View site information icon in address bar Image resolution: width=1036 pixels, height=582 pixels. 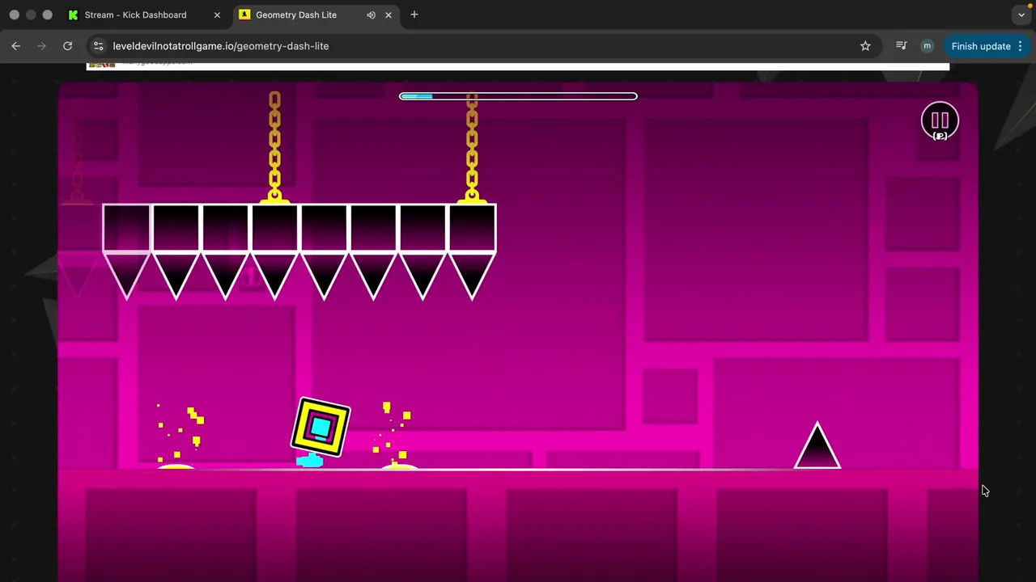click(99, 46)
